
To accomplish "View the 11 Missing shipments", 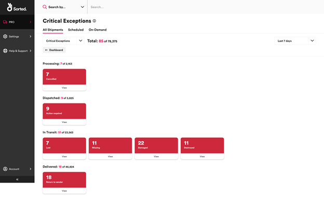I will pos(111,157).
